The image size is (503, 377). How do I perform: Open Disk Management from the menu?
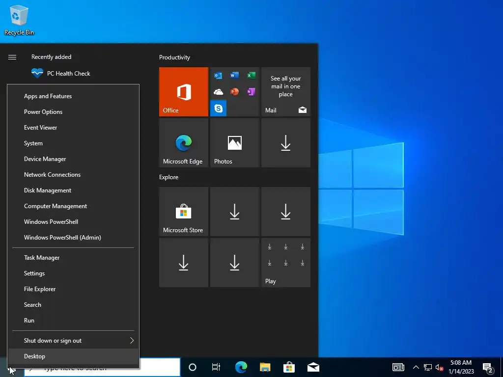coord(73,190)
